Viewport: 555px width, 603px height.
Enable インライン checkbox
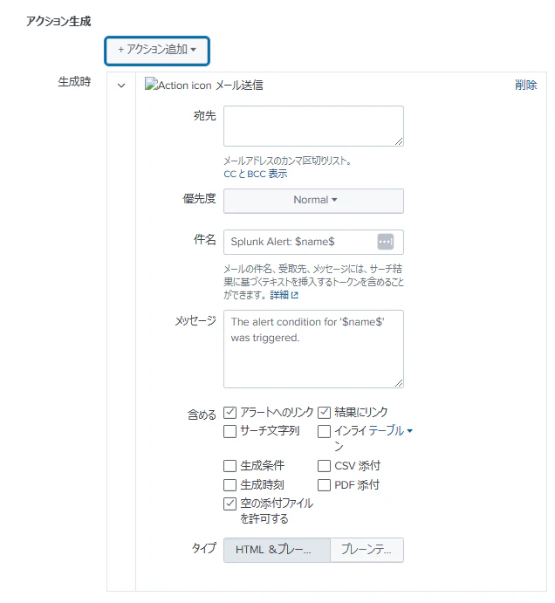coord(324,431)
